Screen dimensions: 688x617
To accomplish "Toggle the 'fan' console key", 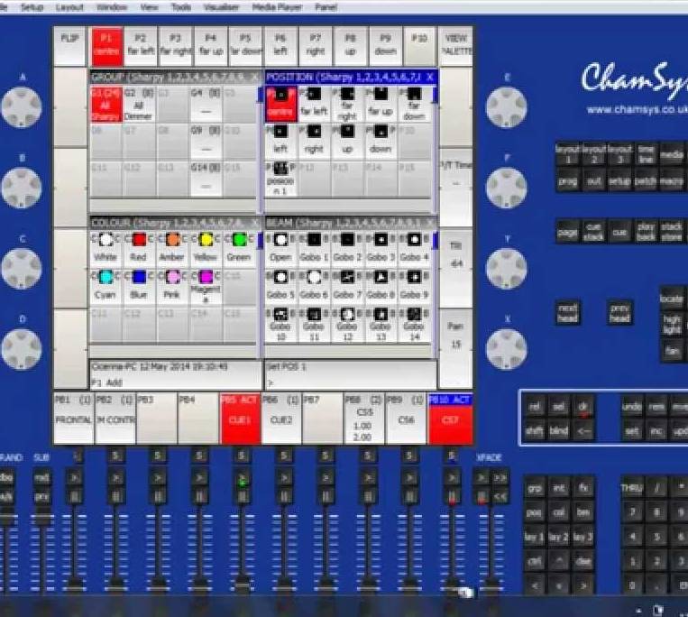I will 672,352.
